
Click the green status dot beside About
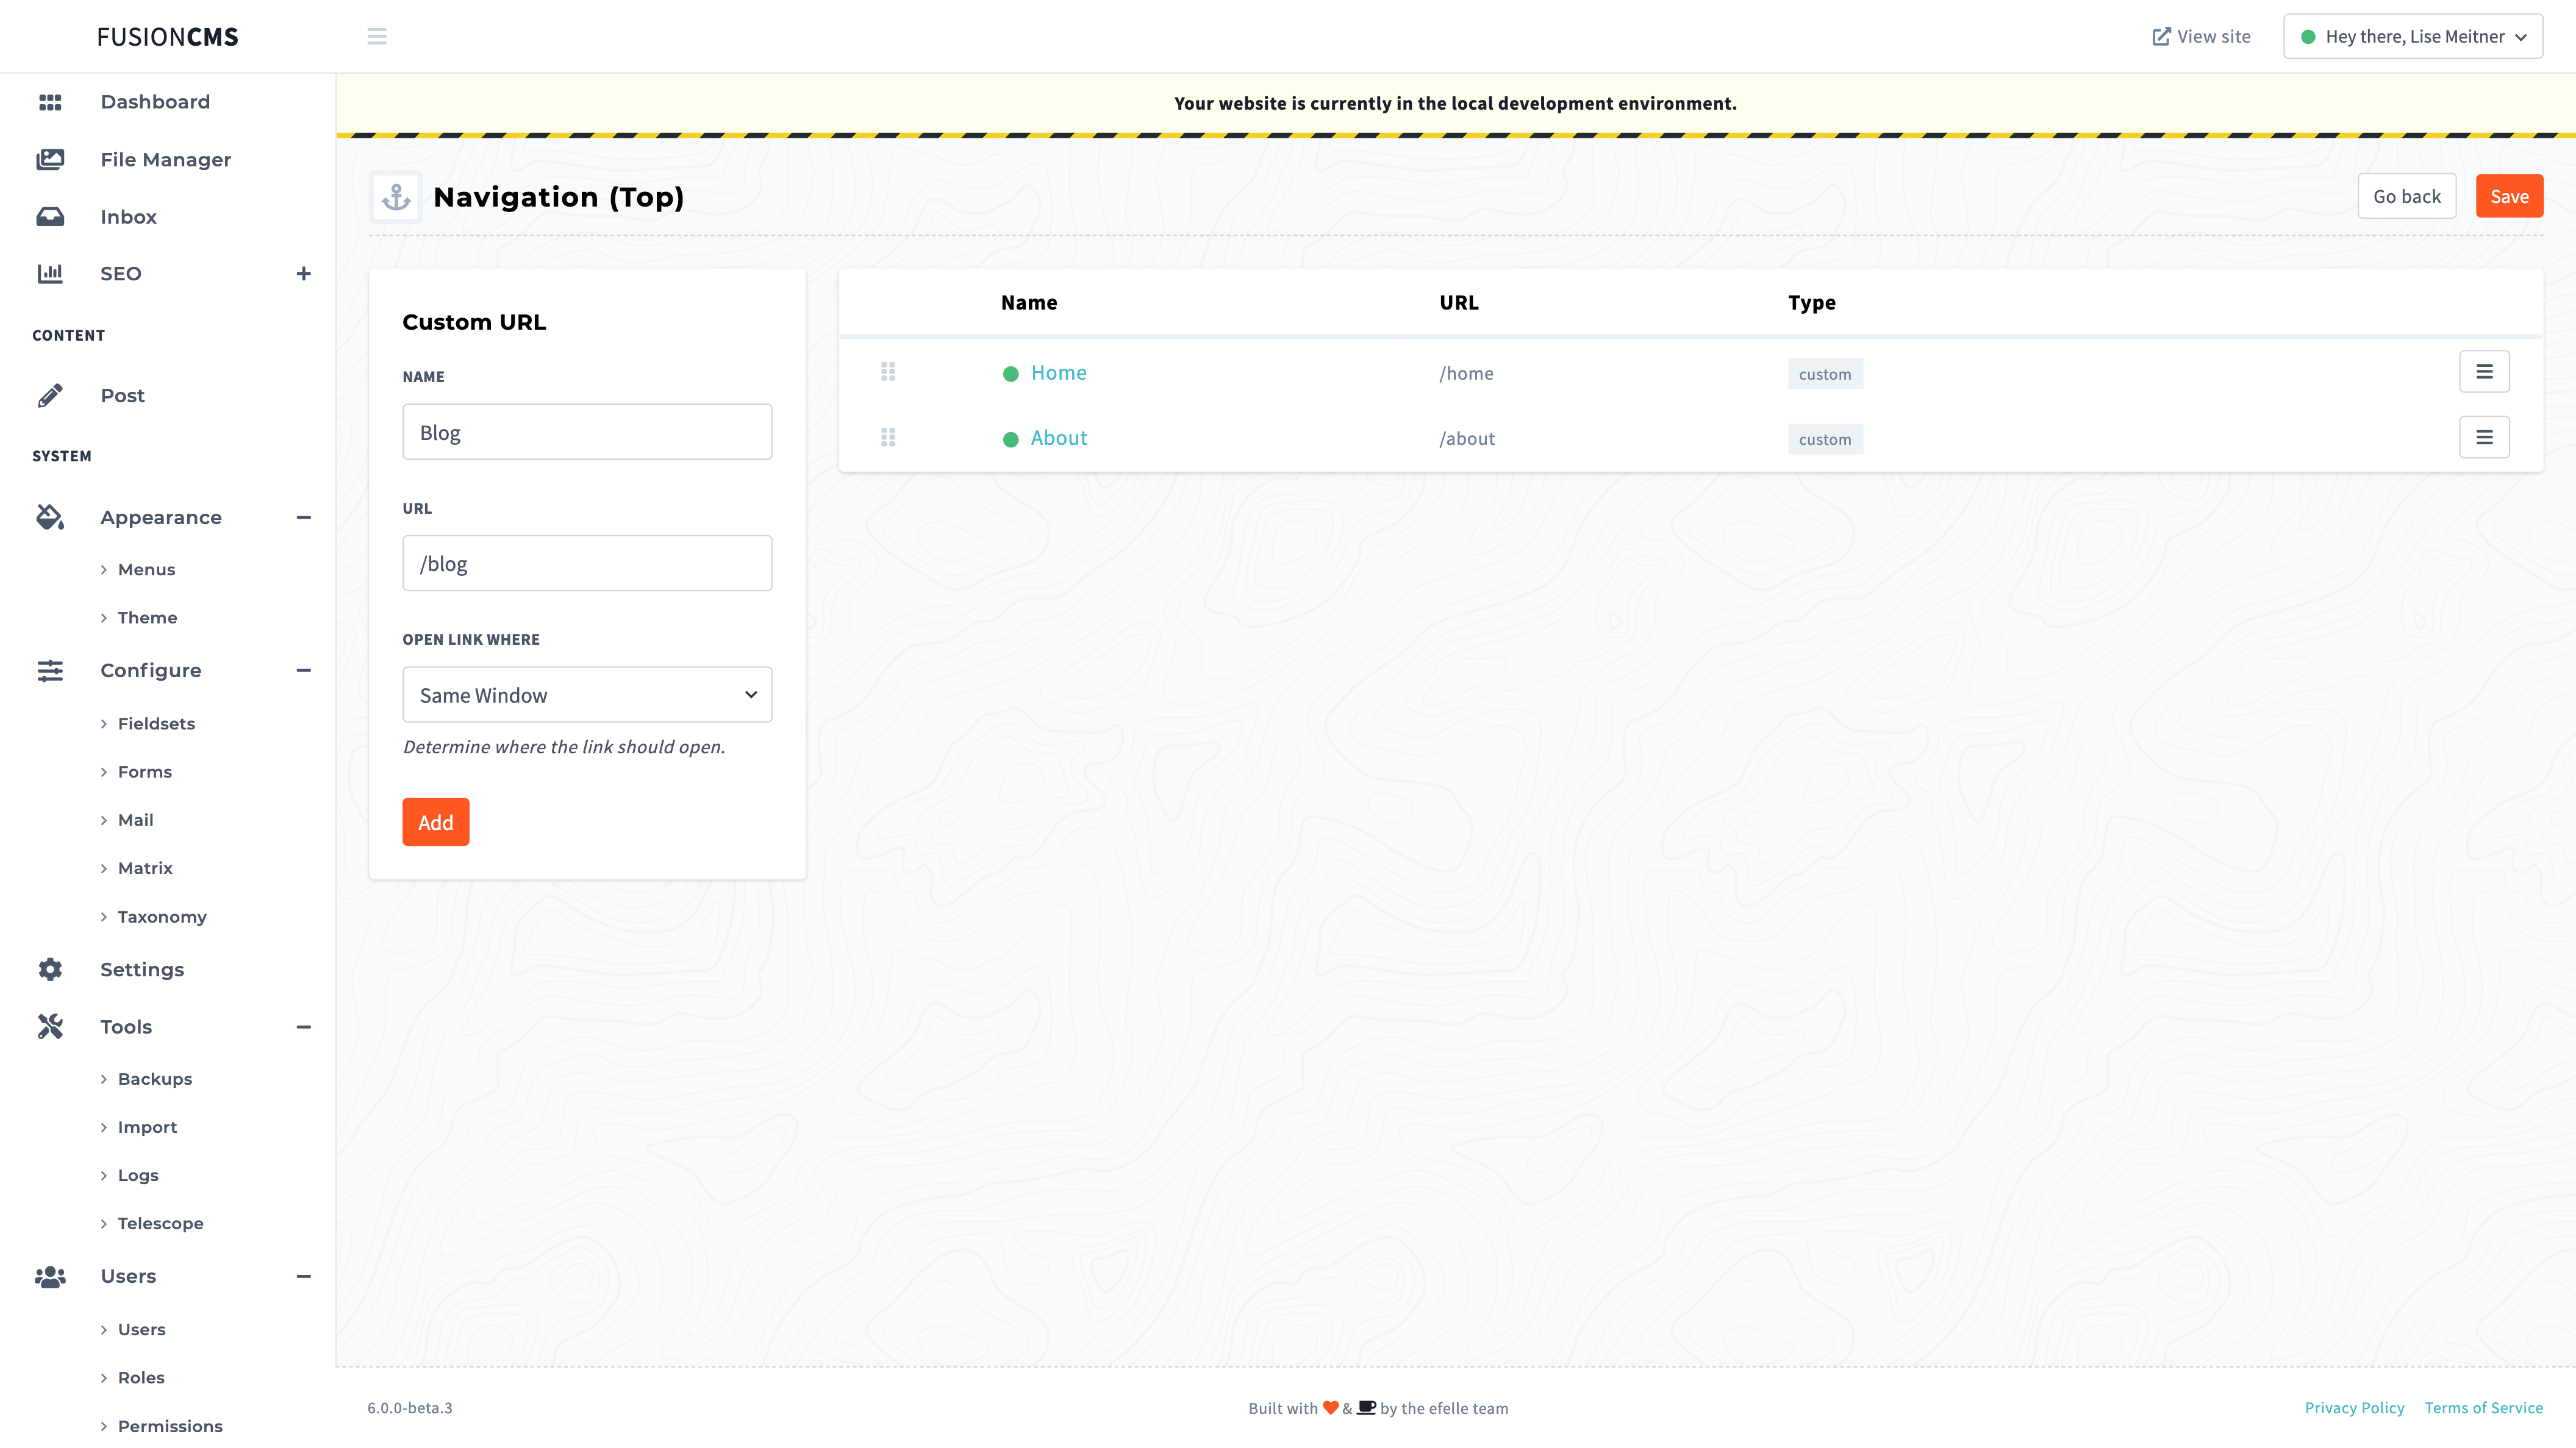(x=1011, y=439)
